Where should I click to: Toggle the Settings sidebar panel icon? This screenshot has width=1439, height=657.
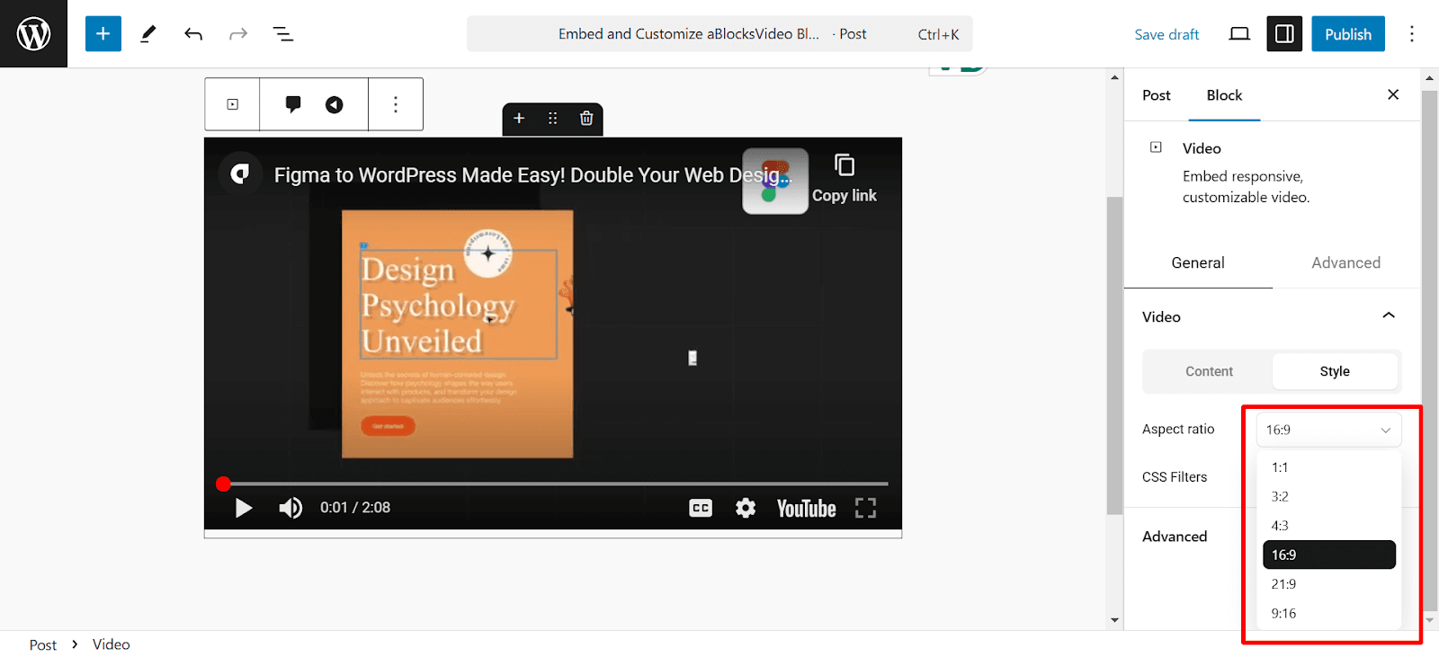[1284, 34]
